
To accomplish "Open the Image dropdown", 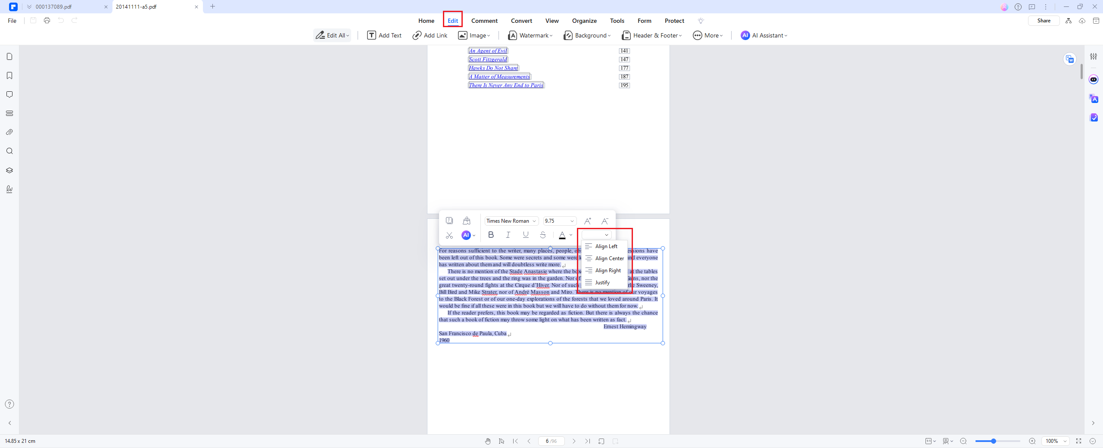I will 474,35.
